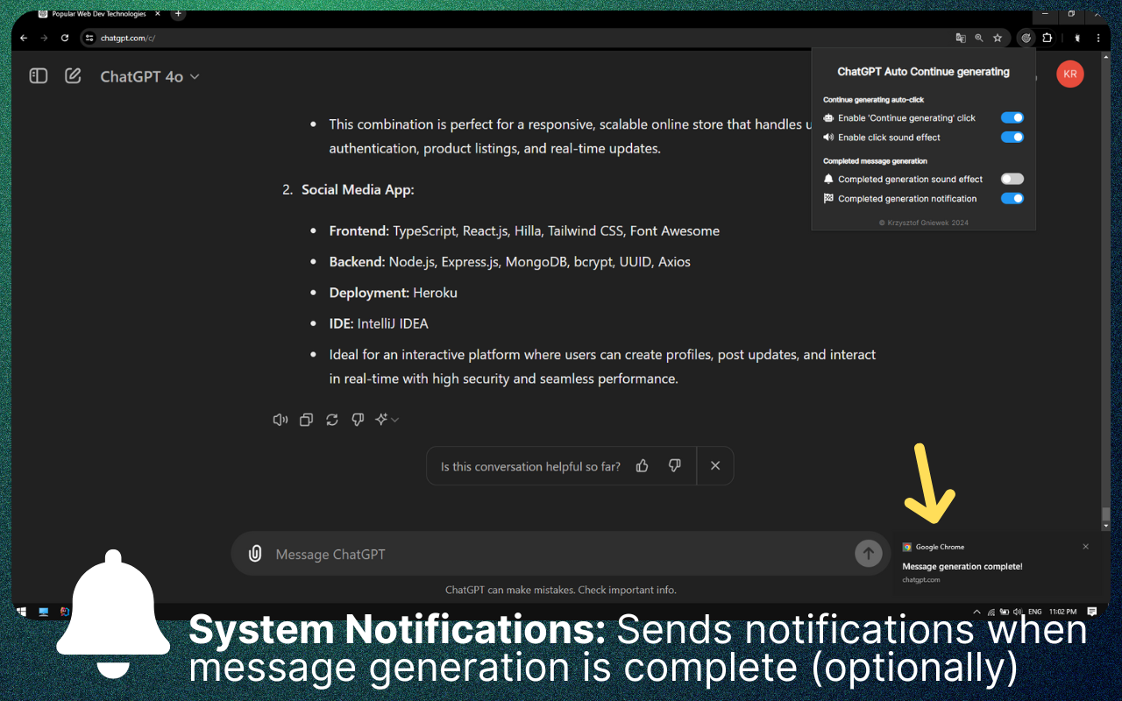
Task: Click the 'Social Media App:' heading text
Action: tap(358, 189)
